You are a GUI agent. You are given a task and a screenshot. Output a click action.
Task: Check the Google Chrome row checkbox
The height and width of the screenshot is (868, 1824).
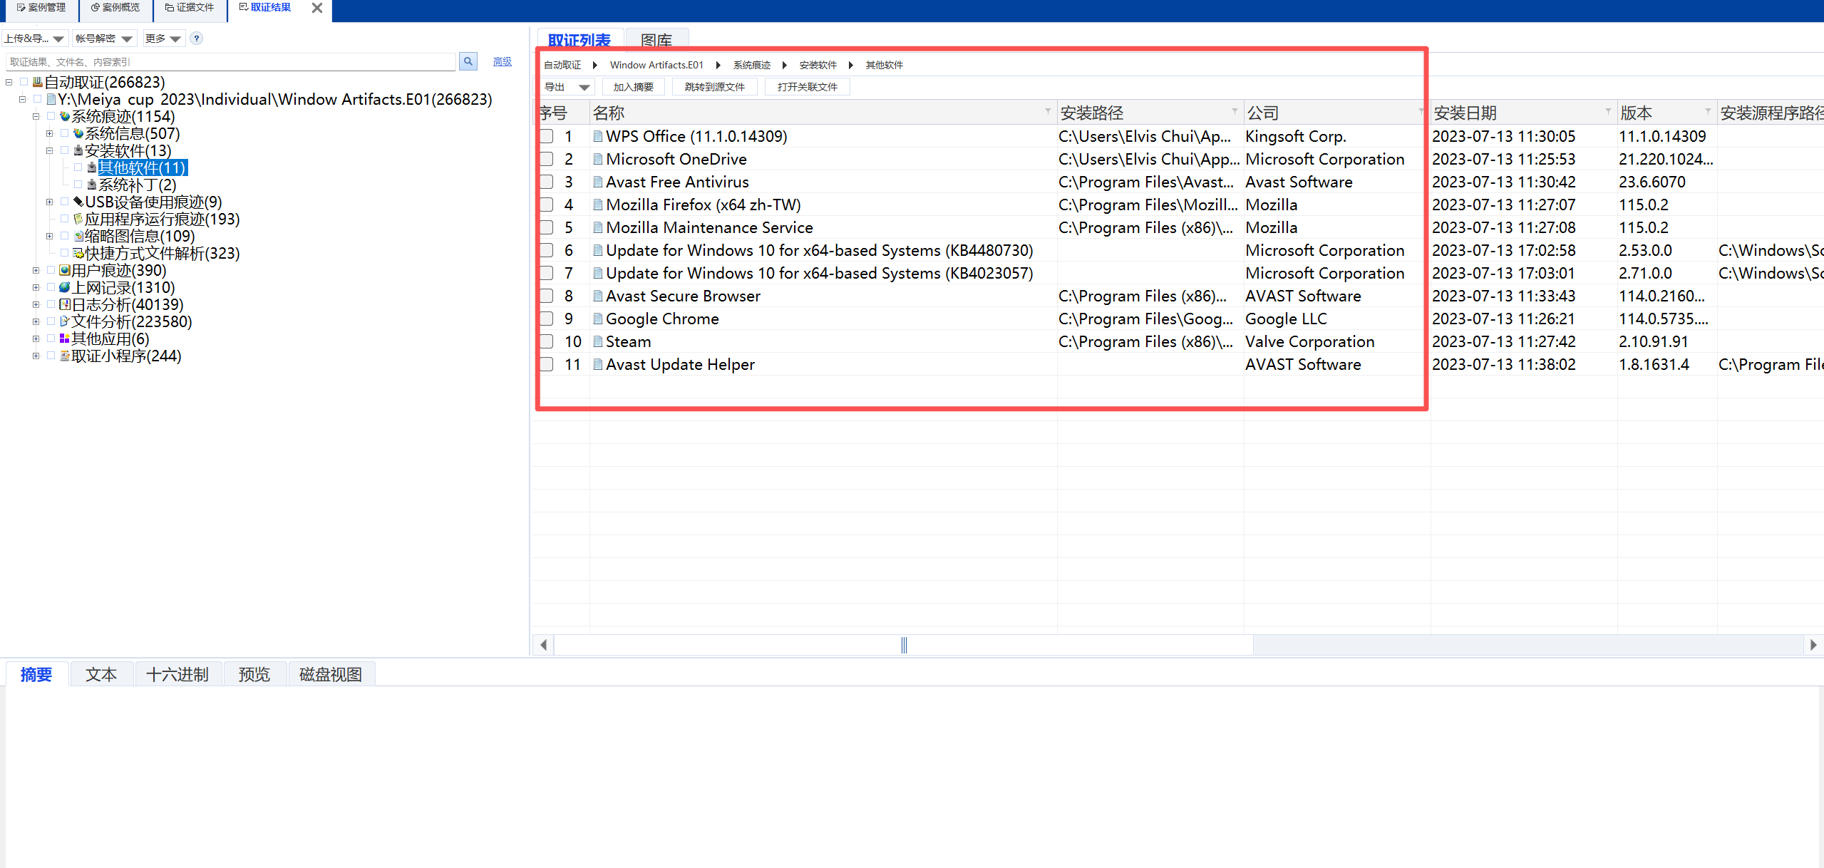coord(547,319)
